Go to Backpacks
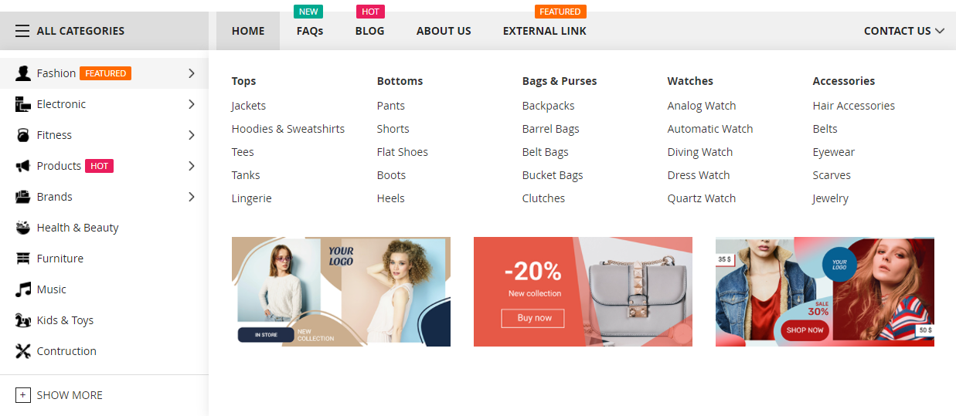The image size is (956, 416). point(549,106)
